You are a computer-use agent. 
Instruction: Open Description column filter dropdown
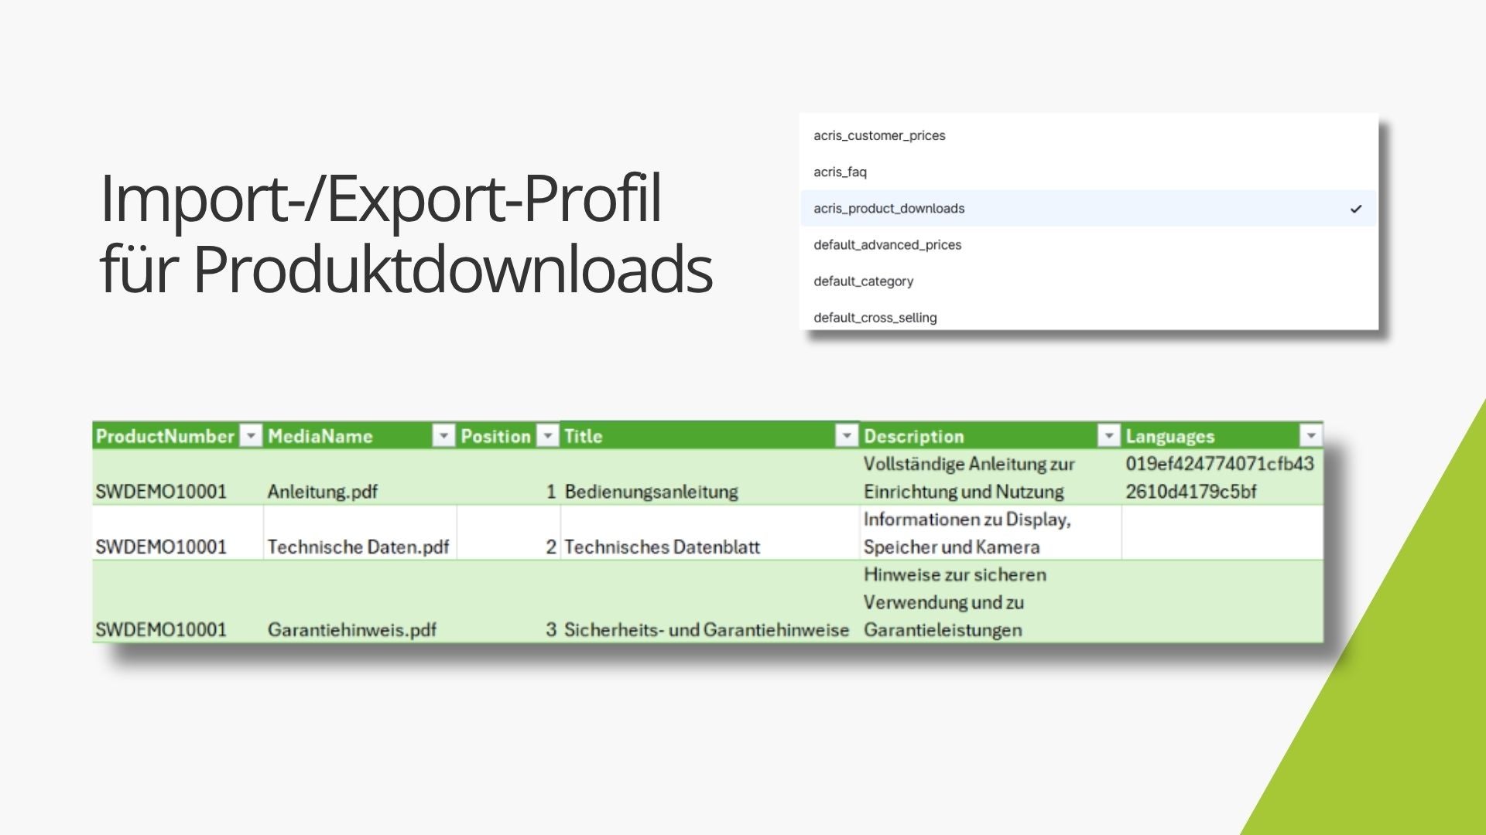tap(1109, 436)
